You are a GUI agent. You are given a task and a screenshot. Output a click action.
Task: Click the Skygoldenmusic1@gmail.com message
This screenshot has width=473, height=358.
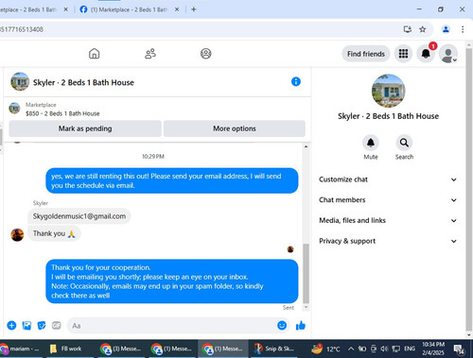click(79, 216)
